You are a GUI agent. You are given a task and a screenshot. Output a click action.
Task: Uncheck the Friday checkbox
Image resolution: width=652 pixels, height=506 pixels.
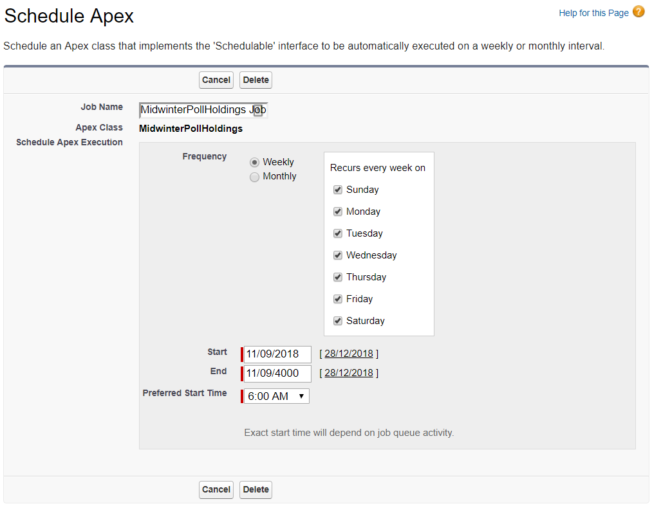(x=338, y=299)
